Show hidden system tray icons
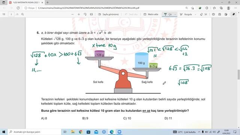The width and height of the screenshot is (240, 135). pos(199,132)
